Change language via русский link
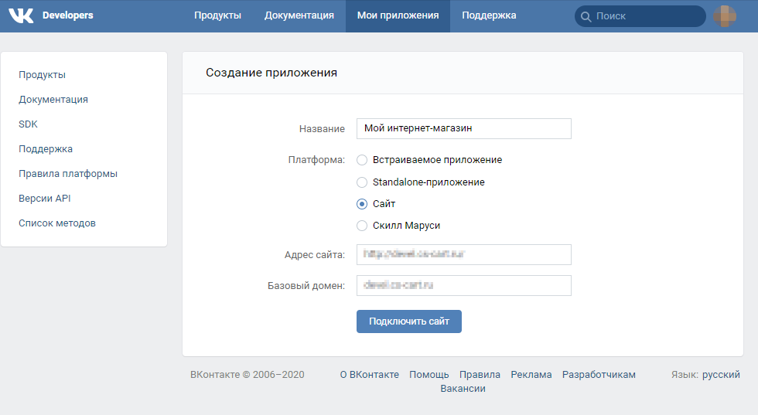 [x=721, y=375]
